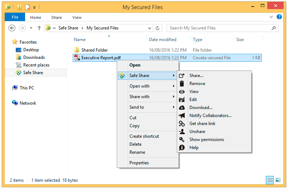The width and height of the screenshot is (288, 189).
Task: Click the eye icon beside View
Action: pos(182,92)
